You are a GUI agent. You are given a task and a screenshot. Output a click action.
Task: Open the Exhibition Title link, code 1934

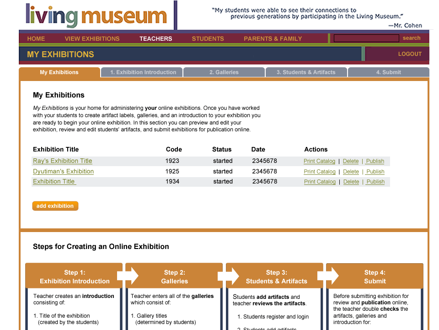tap(54, 181)
